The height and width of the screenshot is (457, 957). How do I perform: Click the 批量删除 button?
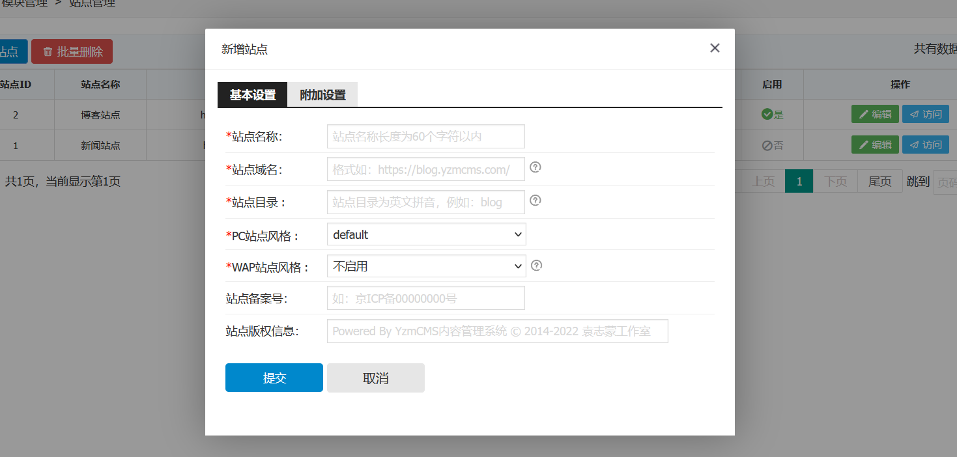72,52
